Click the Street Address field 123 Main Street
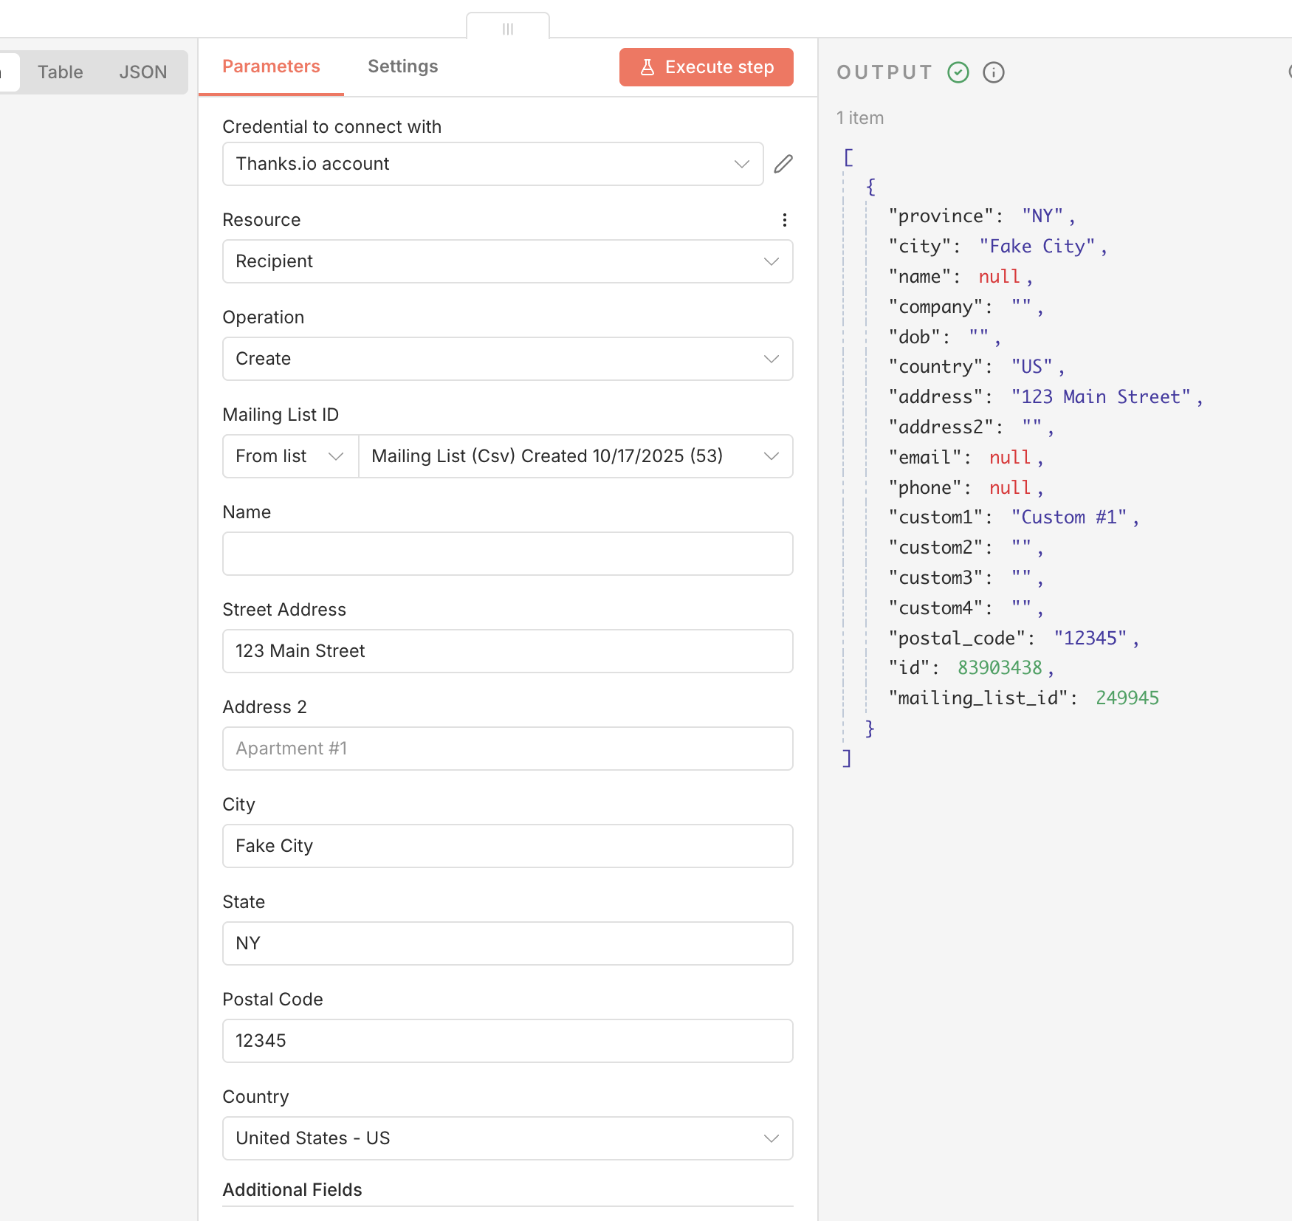The width and height of the screenshot is (1292, 1221). coord(508,651)
